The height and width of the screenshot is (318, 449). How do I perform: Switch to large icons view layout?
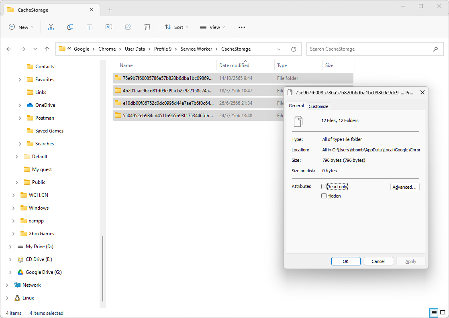click(x=442, y=313)
